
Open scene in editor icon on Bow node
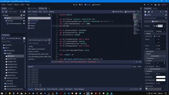click(x=21, y=15)
